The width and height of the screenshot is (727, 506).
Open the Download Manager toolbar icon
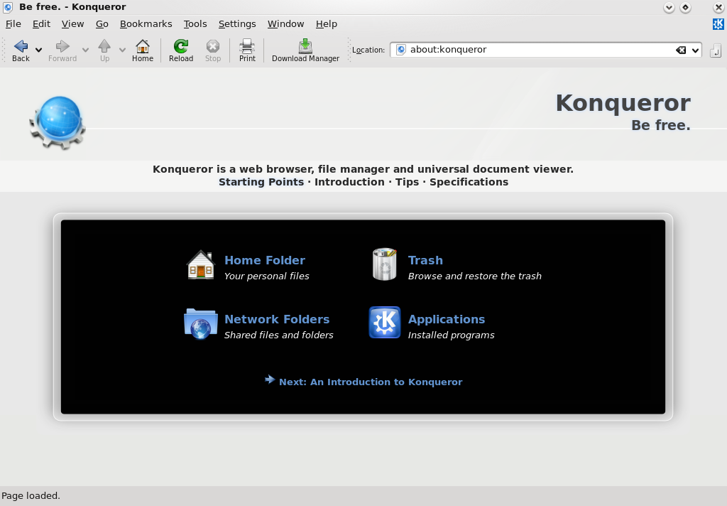(x=305, y=46)
